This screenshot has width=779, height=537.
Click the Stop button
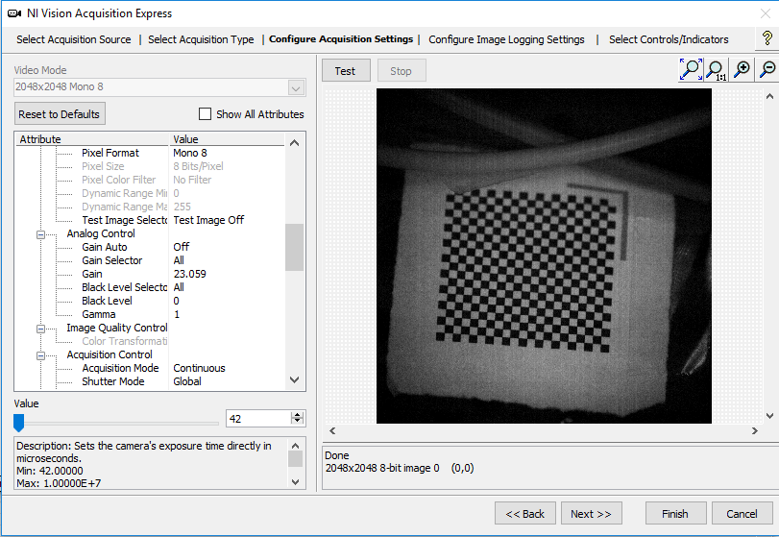point(401,70)
